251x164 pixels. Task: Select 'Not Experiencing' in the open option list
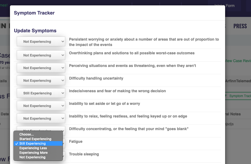pyautogui.click(x=32, y=157)
